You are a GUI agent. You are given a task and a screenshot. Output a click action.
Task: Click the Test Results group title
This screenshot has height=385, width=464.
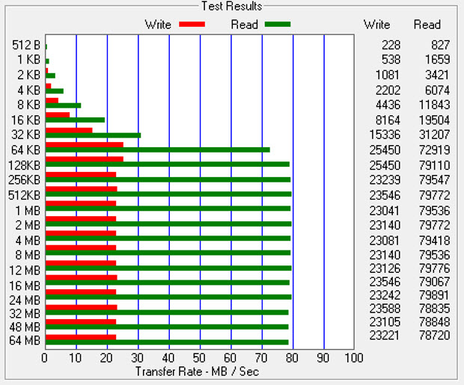point(232,6)
